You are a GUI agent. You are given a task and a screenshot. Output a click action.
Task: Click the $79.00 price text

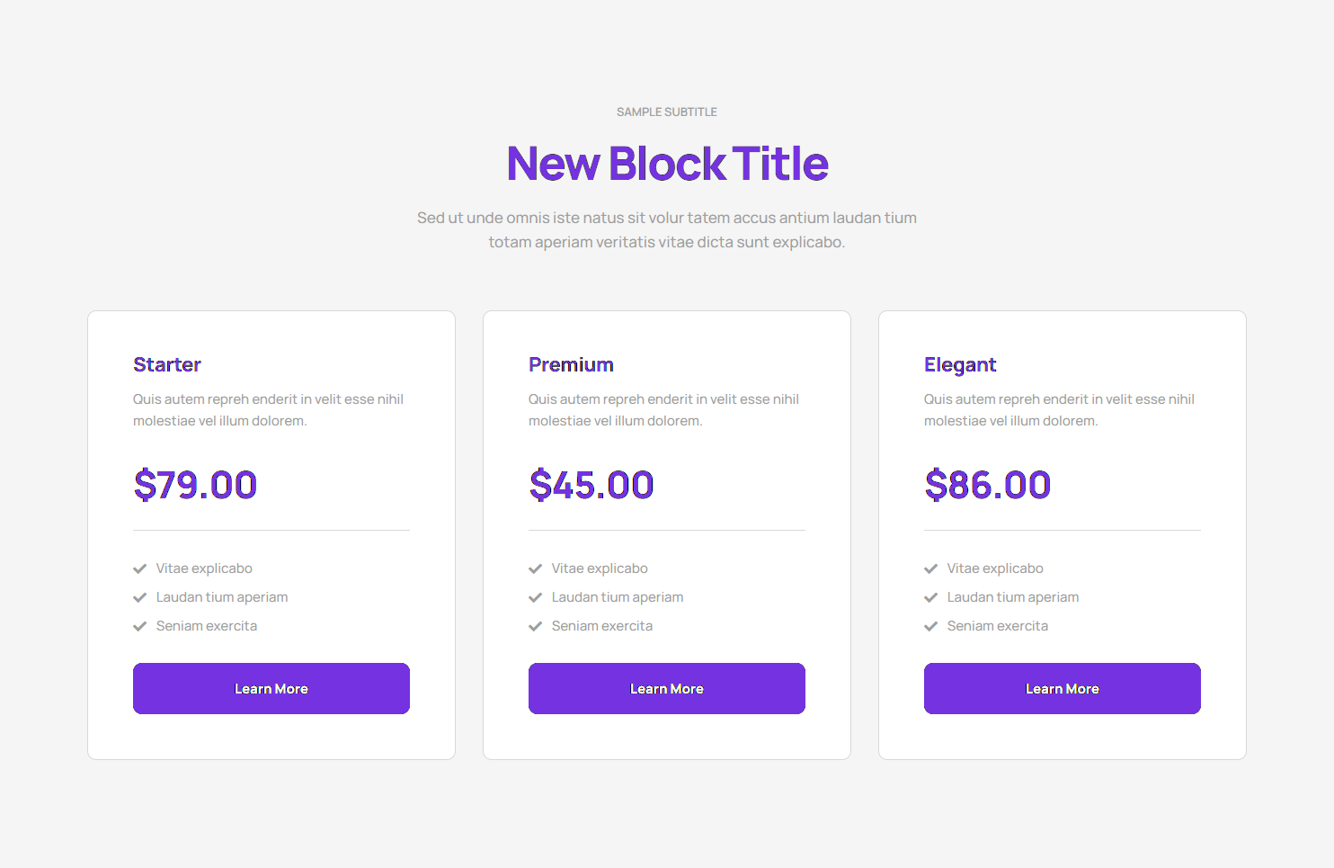(x=195, y=485)
